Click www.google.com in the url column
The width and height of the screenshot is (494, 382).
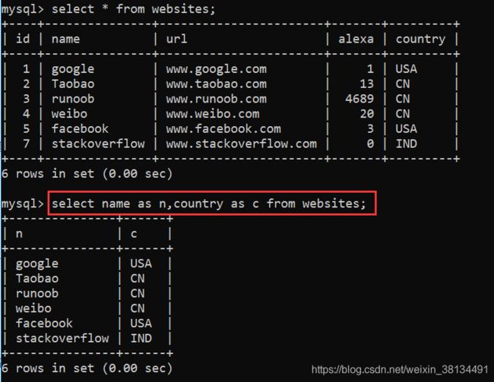tap(216, 69)
